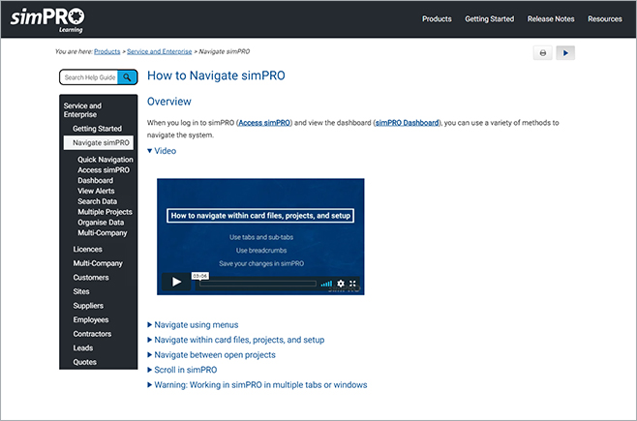Open the Products menu

pyautogui.click(x=437, y=19)
